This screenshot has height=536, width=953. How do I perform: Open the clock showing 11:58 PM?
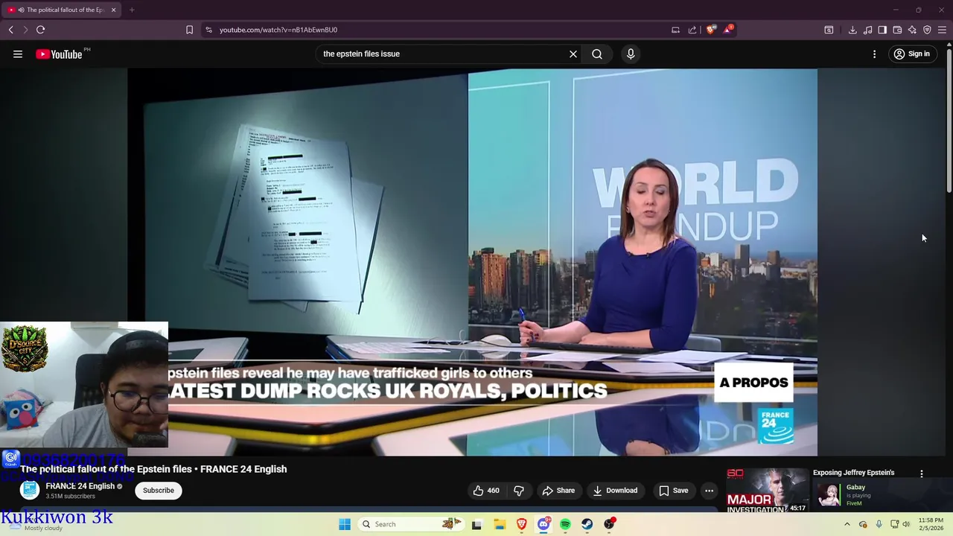[x=931, y=524]
